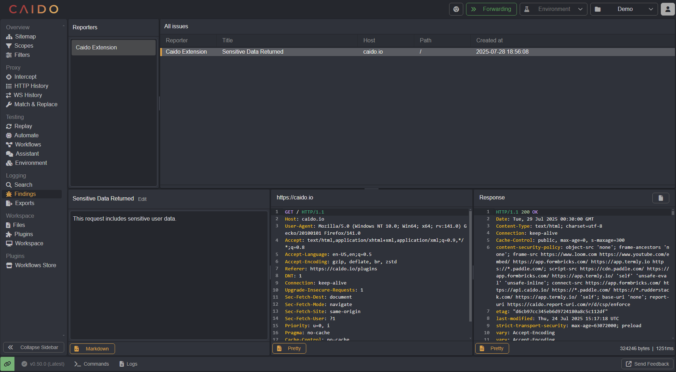Image resolution: width=676 pixels, height=372 pixels.
Task: Open the user account icon
Action: (x=668, y=9)
